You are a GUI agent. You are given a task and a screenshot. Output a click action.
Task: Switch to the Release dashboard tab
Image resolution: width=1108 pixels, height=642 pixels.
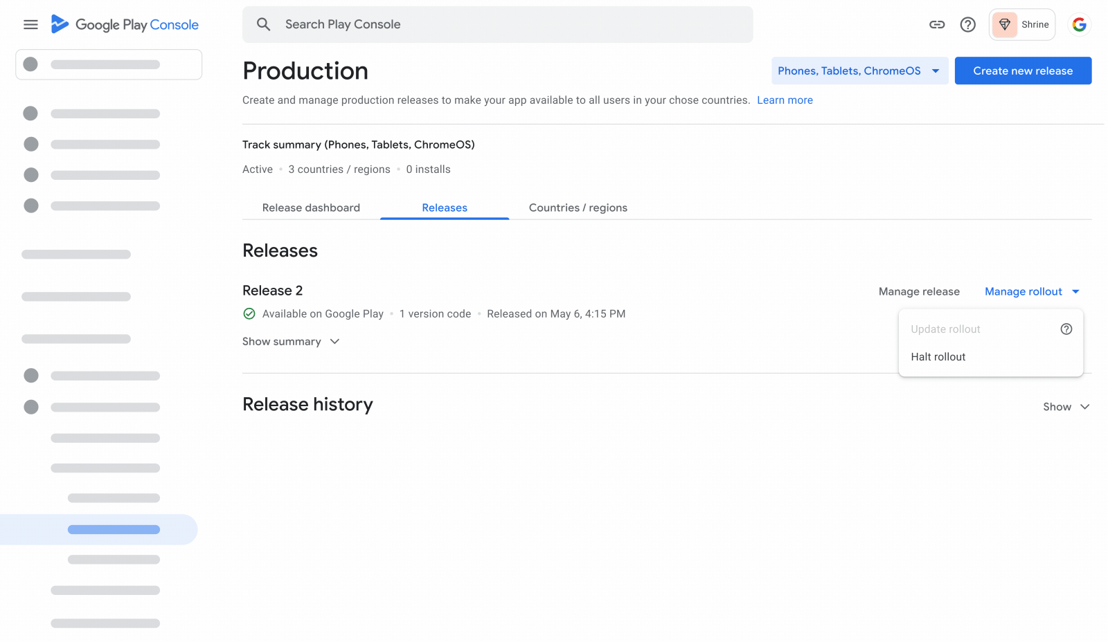311,208
